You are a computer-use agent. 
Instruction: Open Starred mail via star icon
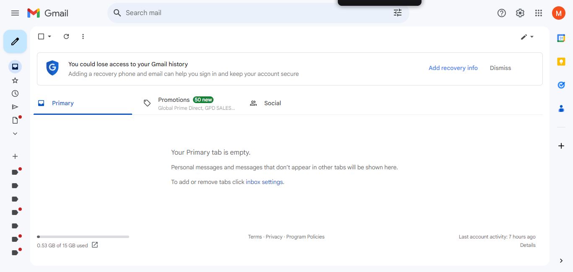(x=15, y=80)
